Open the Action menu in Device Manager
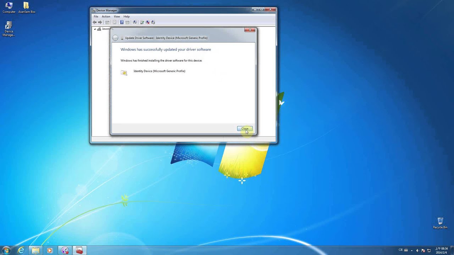Image resolution: width=454 pixels, height=255 pixels. (106, 16)
